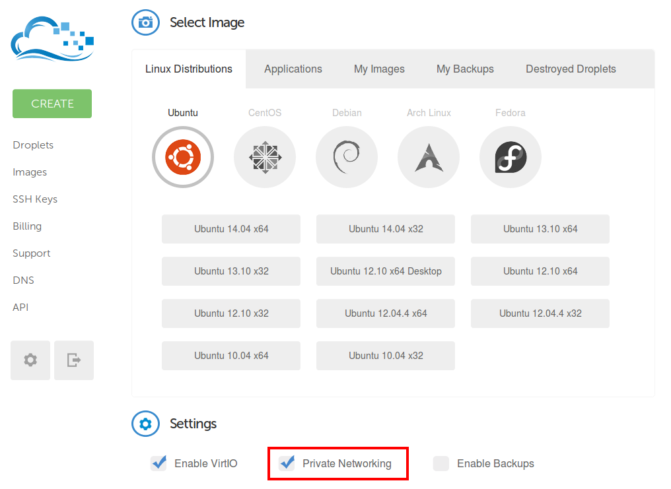This screenshot has width=671, height=489.
Task: Check the Enable Backups checkbox
Action: click(x=441, y=463)
